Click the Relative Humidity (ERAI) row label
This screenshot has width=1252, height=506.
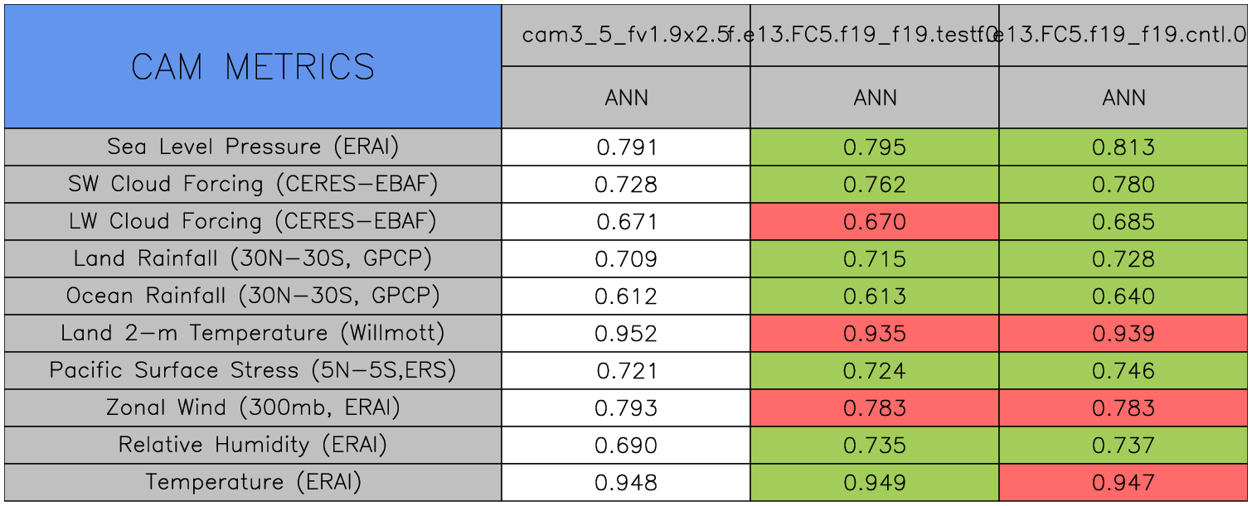pyautogui.click(x=253, y=445)
